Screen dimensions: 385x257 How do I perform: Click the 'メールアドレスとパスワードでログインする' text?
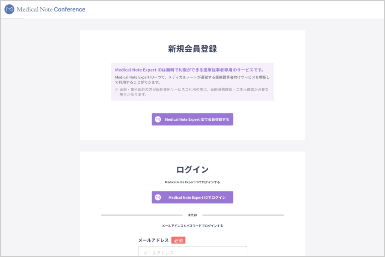[x=192, y=226]
